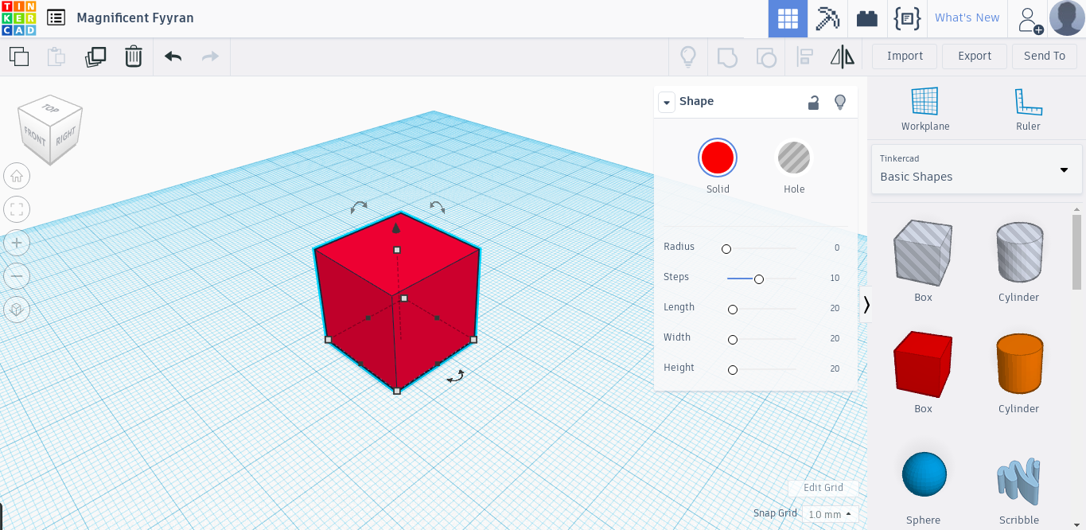Collapse the shapes sidebar chevron
The image size is (1086, 530).
(x=866, y=304)
